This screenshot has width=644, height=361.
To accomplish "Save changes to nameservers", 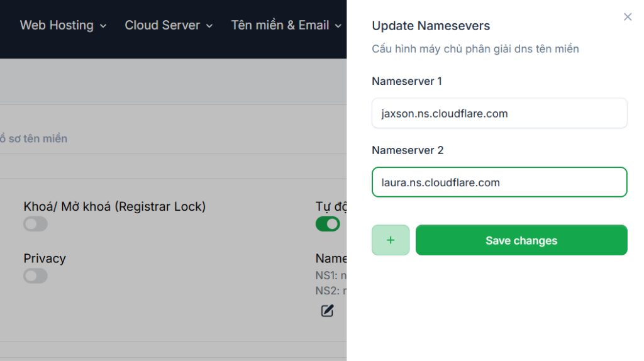I will coord(521,240).
